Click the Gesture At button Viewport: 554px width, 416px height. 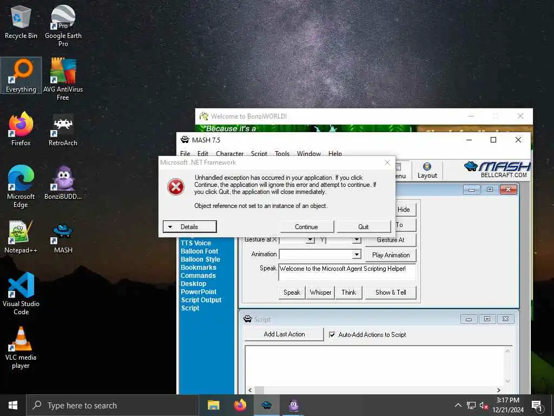(391, 240)
